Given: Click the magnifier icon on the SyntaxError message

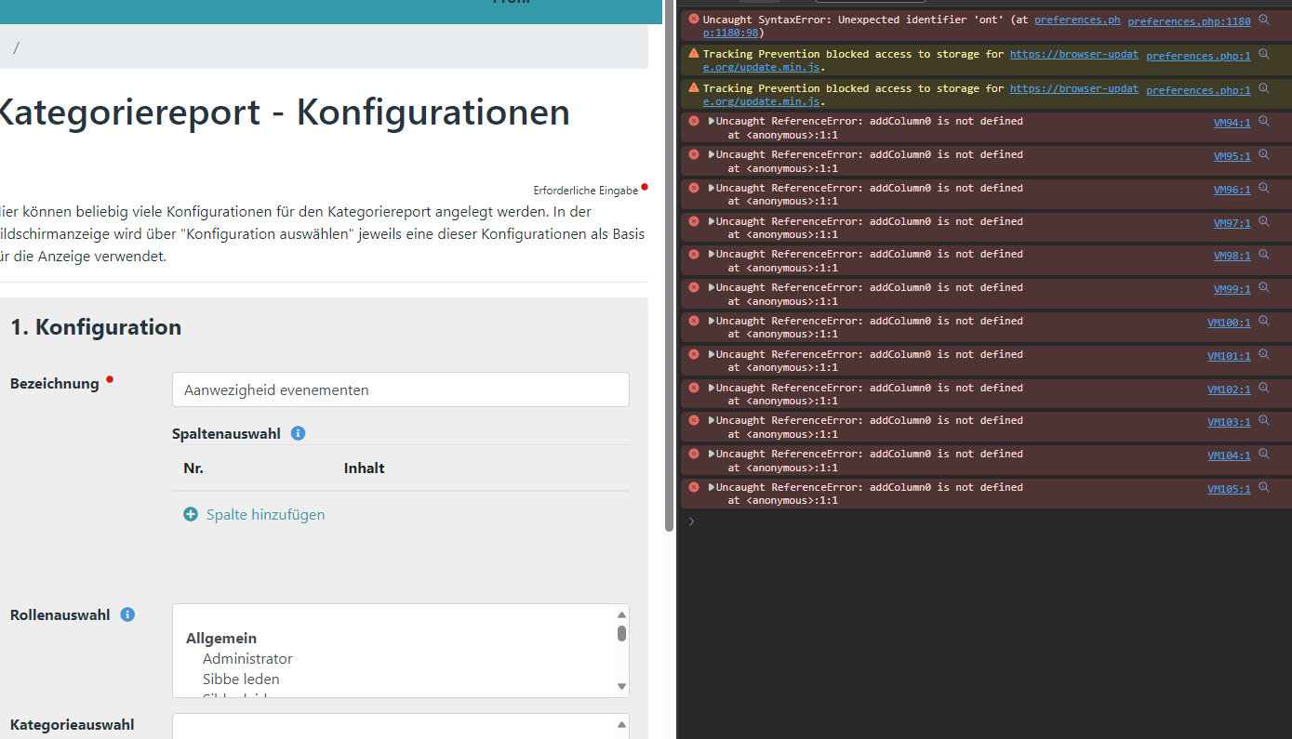Looking at the screenshot, I should (1264, 17).
